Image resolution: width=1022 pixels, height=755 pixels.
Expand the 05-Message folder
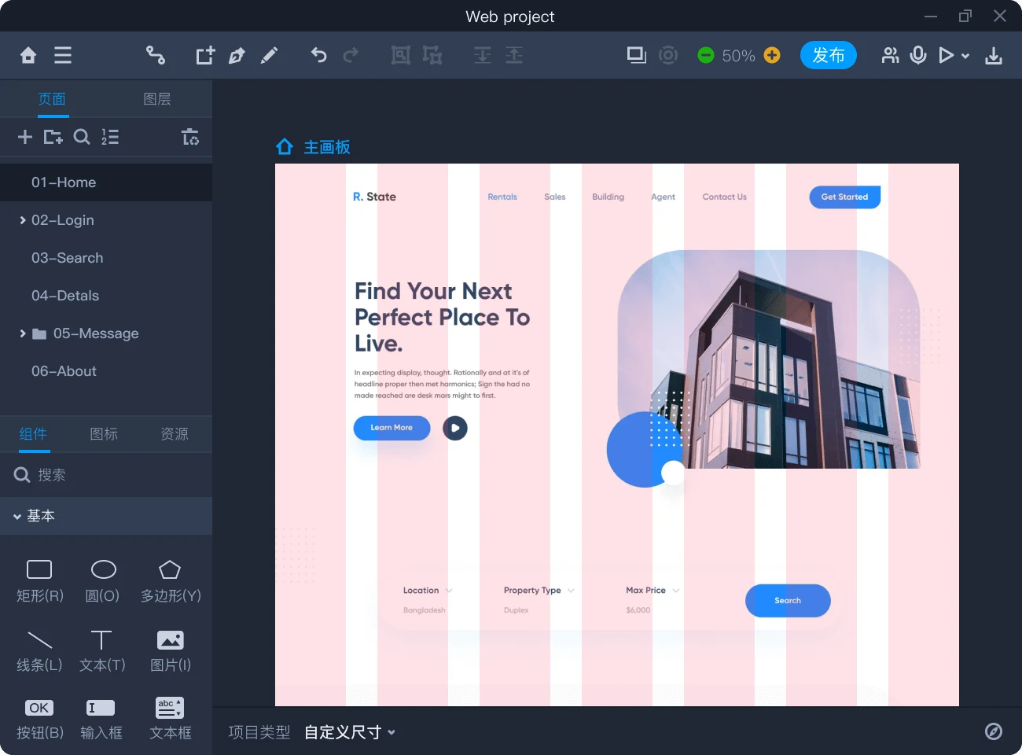[23, 333]
